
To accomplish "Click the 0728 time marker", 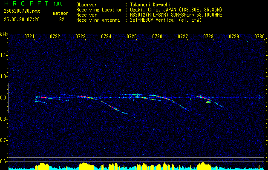I will pyautogui.click(x=208, y=36).
